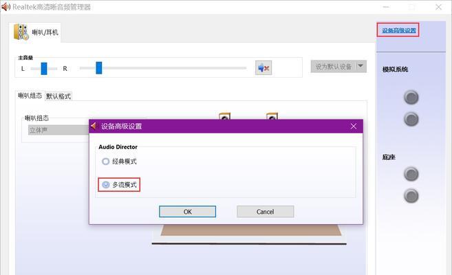
Task: Click the Realtek speaker icon in title bar
Action: tap(6, 7)
